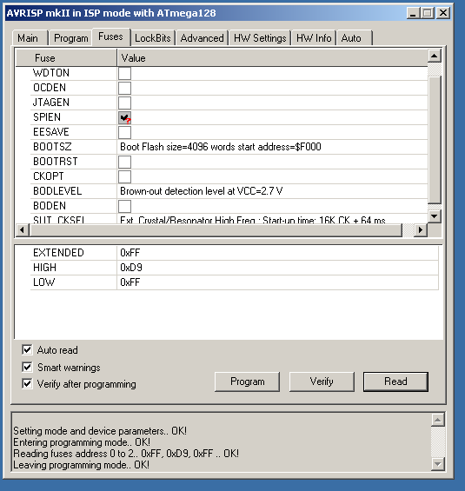
Task: Enable the EESAVE fuse checkbox
Action: (x=124, y=132)
